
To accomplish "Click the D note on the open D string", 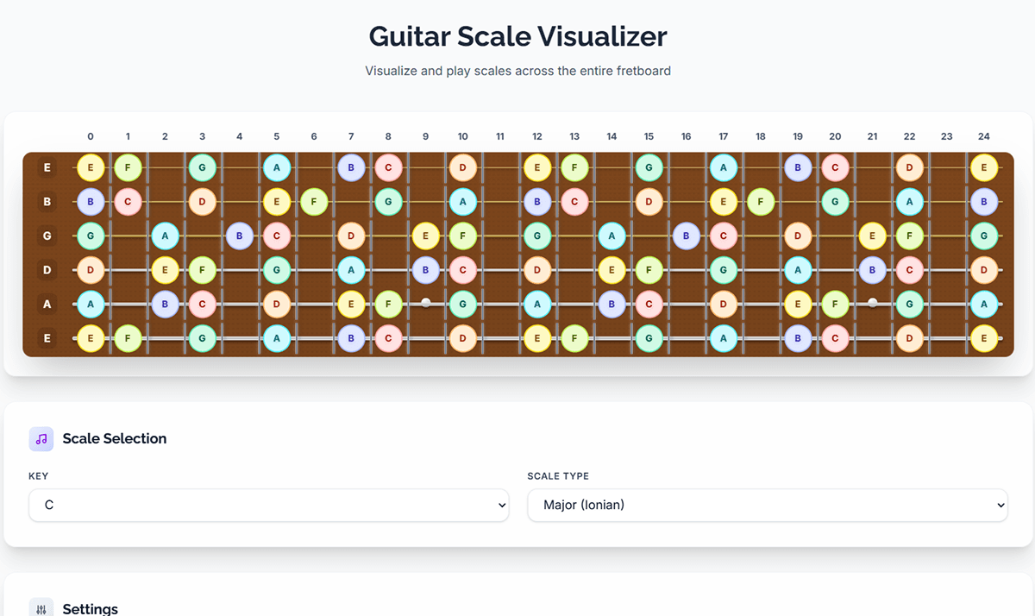I will (91, 269).
